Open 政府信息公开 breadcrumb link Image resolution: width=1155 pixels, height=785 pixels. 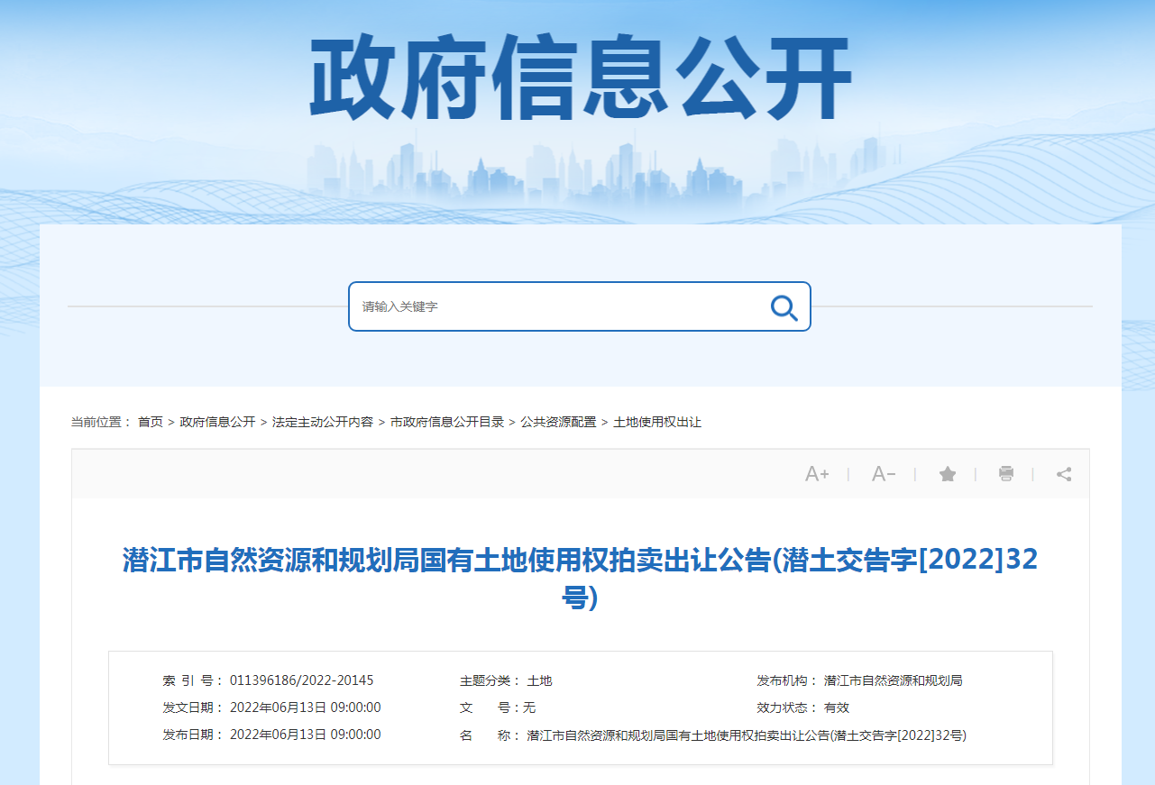pyautogui.click(x=217, y=422)
